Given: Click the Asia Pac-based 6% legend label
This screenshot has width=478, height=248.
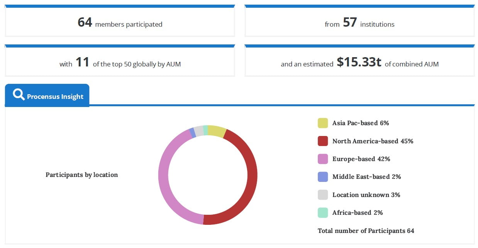Looking at the screenshot, I should (x=360, y=123).
